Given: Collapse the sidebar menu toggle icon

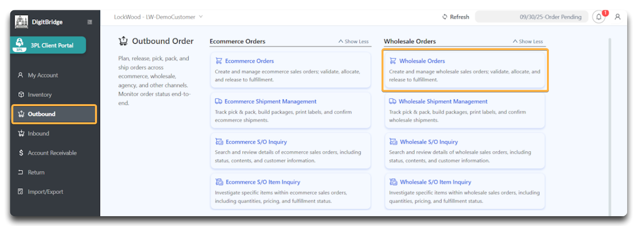Looking at the screenshot, I should [x=90, y=22].
